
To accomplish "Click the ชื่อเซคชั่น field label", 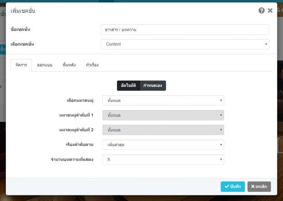I will (x=23, y=30).
